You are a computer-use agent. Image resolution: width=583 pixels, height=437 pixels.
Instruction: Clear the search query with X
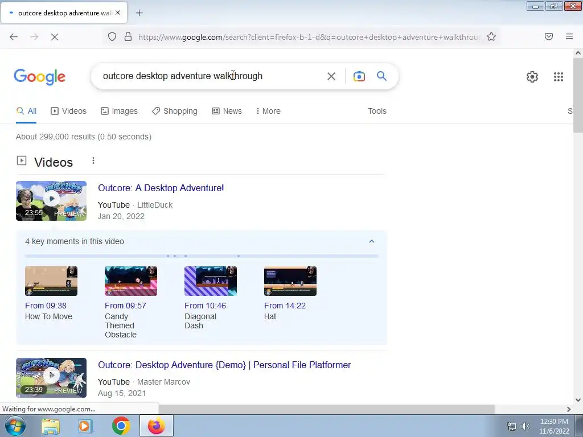pos(331,76)
